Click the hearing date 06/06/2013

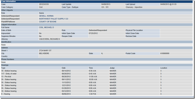point(66,94)
